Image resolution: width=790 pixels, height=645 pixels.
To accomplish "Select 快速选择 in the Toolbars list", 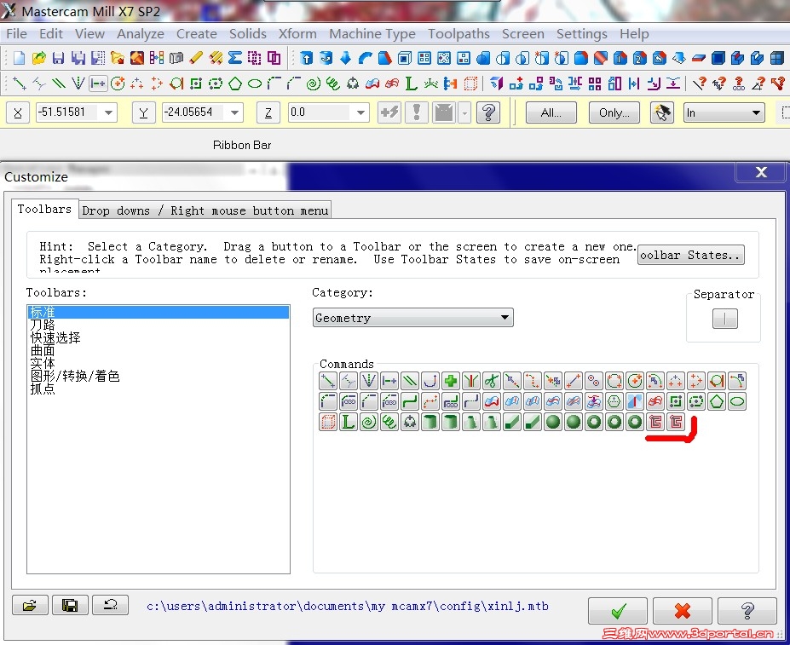I will [159, 337].
